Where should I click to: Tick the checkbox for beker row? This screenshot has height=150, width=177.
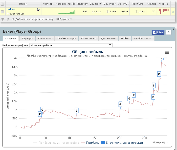pyautogui.click(x=2, y=12)
